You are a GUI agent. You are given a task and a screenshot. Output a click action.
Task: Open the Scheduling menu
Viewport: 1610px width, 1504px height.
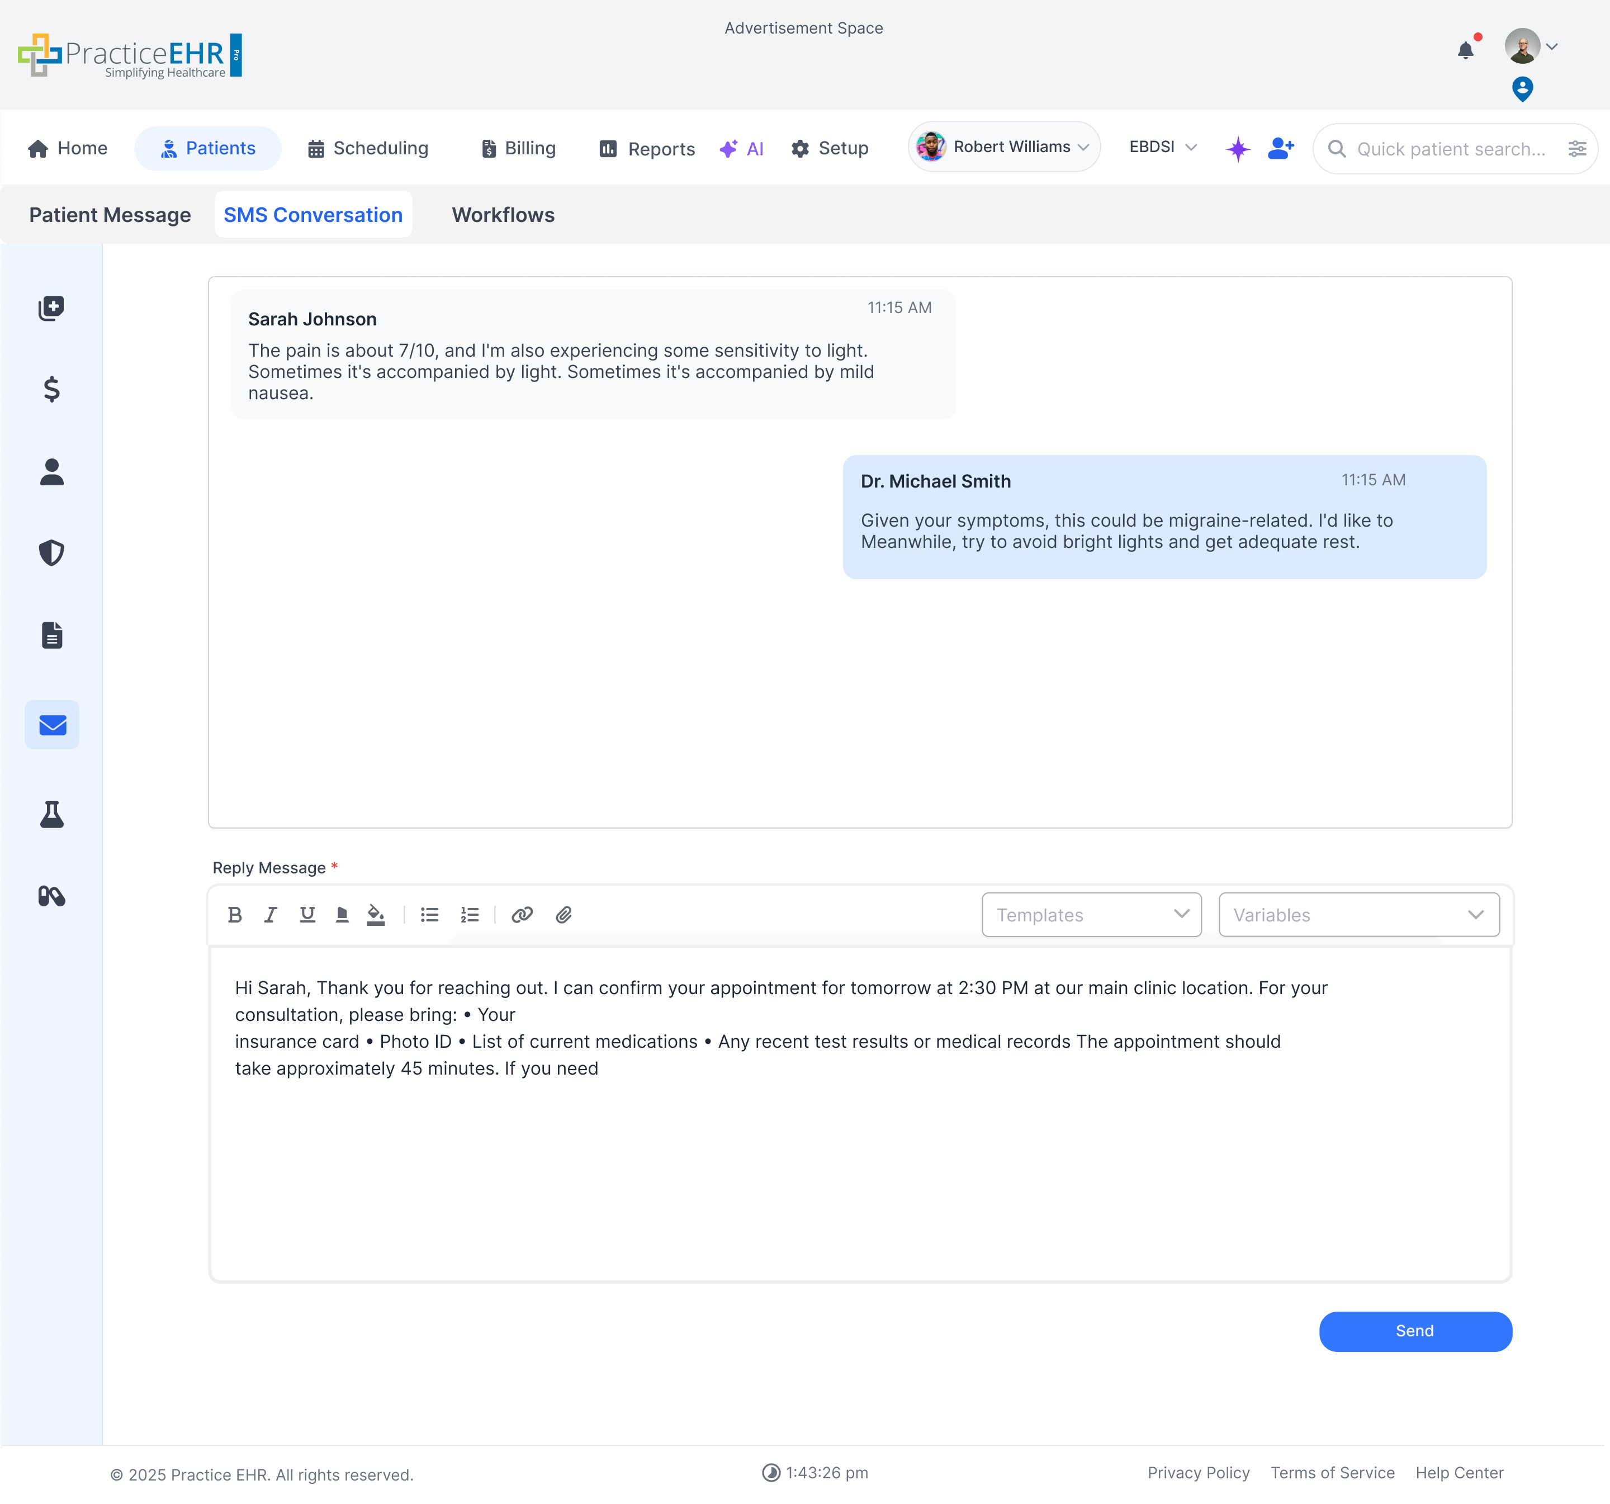coord(368,148)
